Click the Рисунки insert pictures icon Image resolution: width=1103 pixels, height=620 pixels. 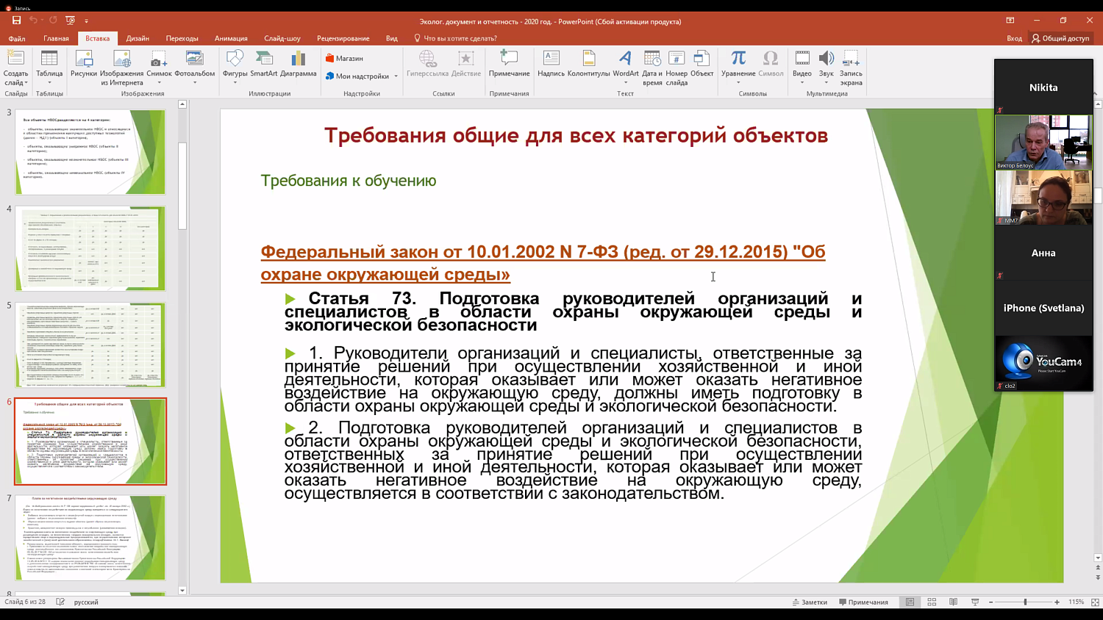tap(84, 63)
